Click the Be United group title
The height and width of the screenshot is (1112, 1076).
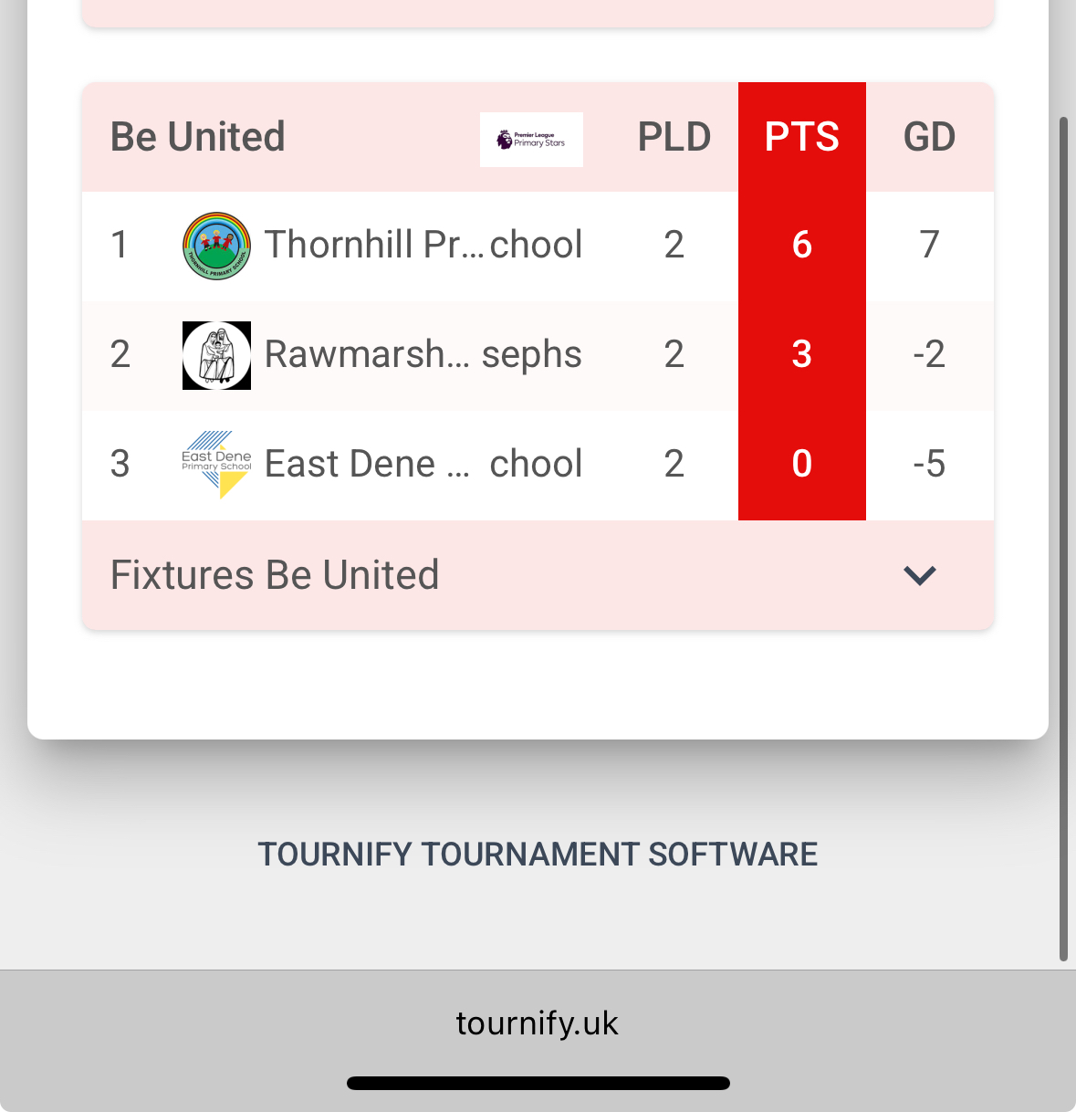(x=198, y=137)
